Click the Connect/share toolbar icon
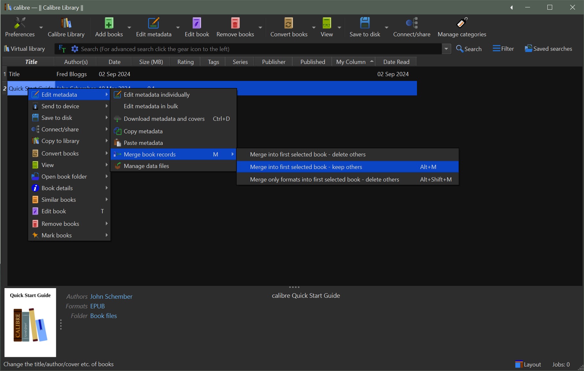Image resolution: width=584 pixels, height=371 pixels. pos(411,23)
